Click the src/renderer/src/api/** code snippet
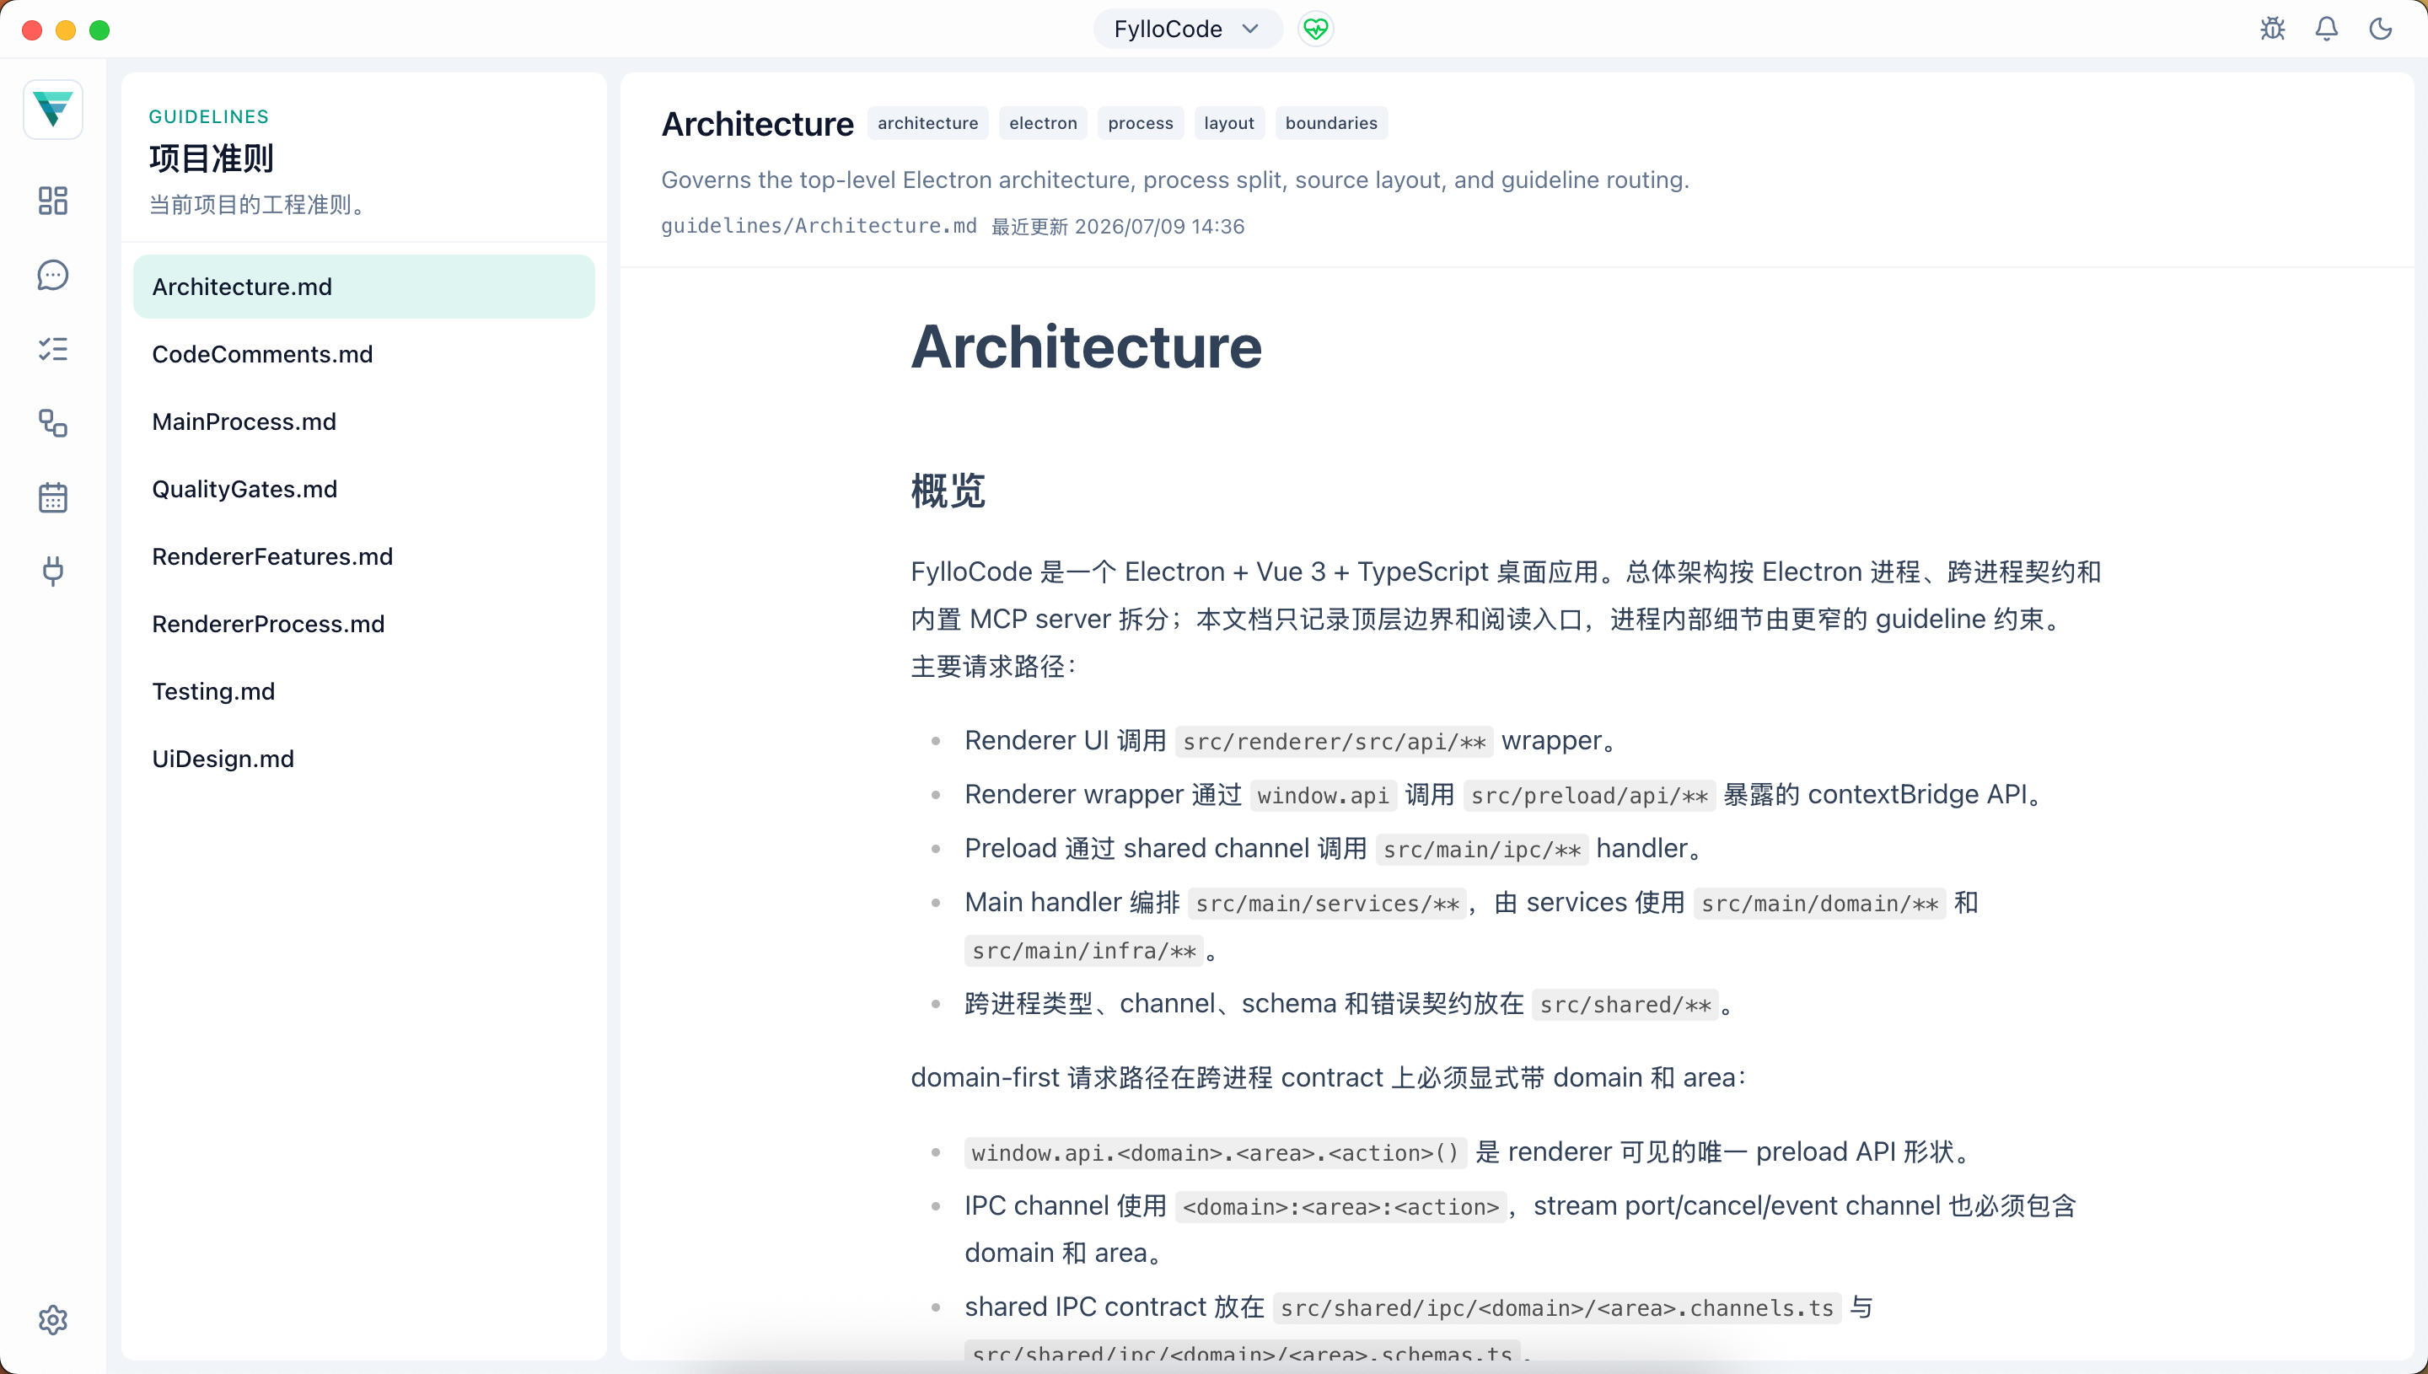 1335,742
